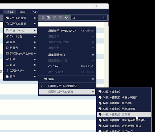The width and height of the screenshot is (155, 132).
Task: Click inside the toolbar search field
Action: point(88,18)
